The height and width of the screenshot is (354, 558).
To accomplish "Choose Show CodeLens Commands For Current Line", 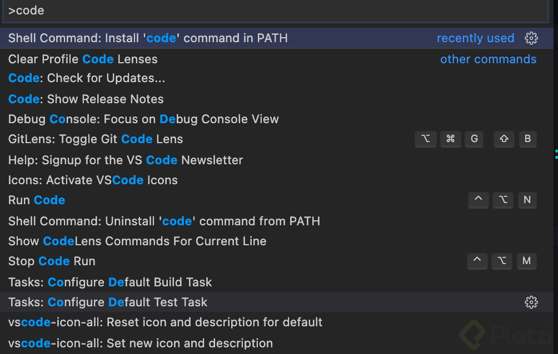I will pyautogui.click(x=277, y=241).
